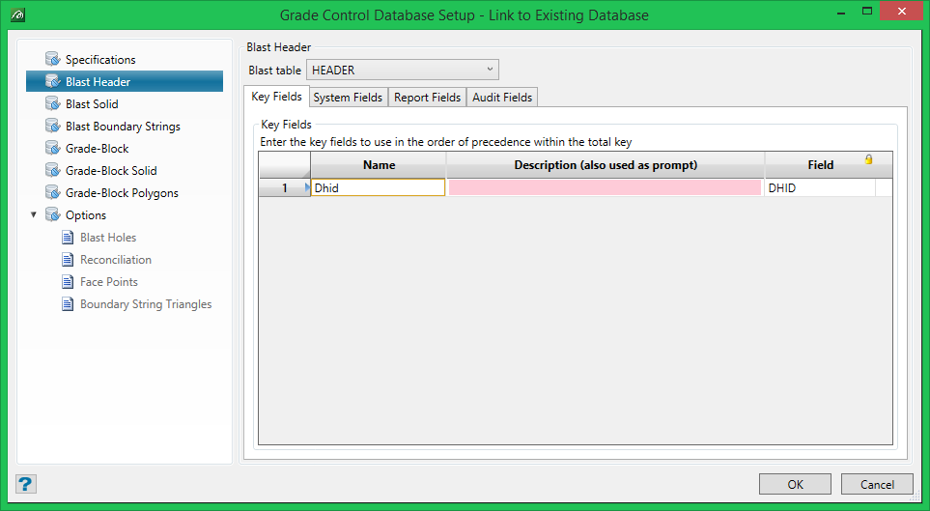Viewport: 930px width, 511px height.
Task: Click the Options database icon
Action: pos(53,214)
